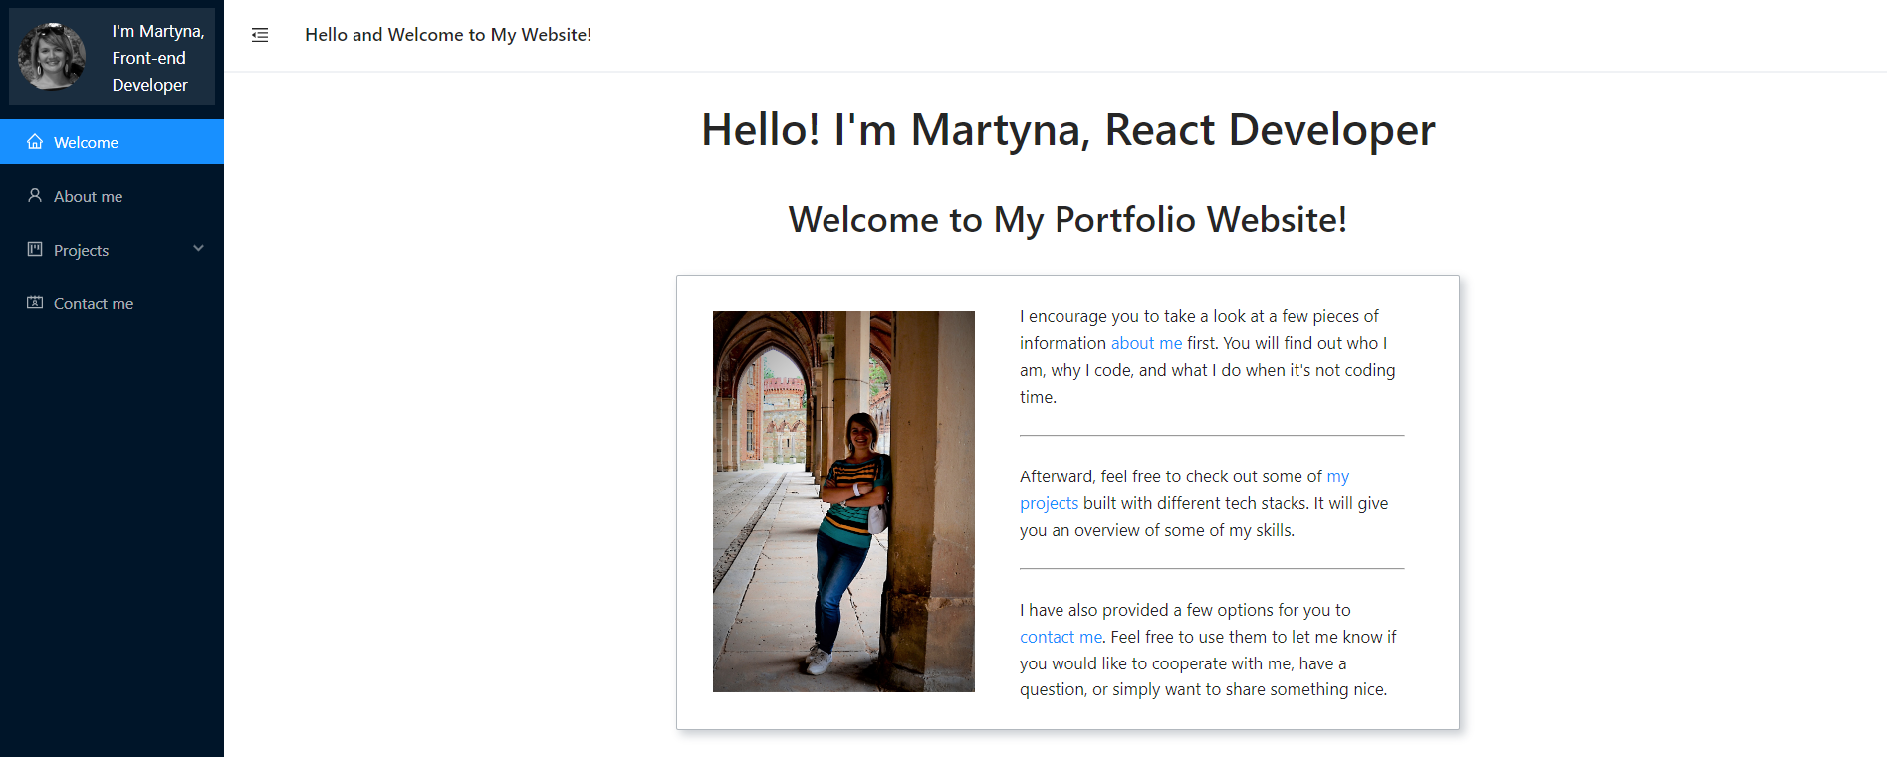Go to the Contact me menu item
1887x757 pixels.
click(x=112, y=303)
